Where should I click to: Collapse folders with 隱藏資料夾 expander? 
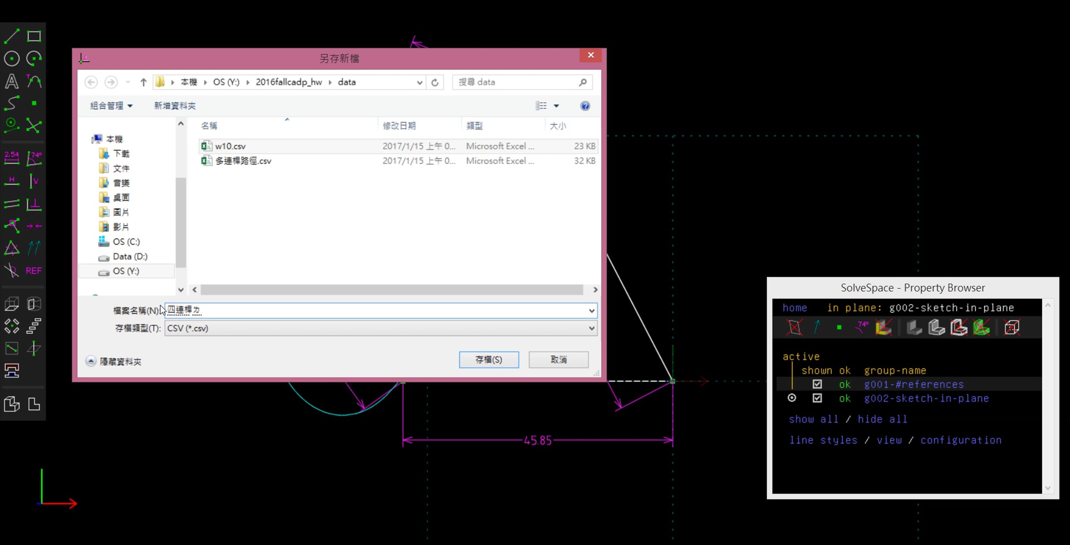point(114,361)
